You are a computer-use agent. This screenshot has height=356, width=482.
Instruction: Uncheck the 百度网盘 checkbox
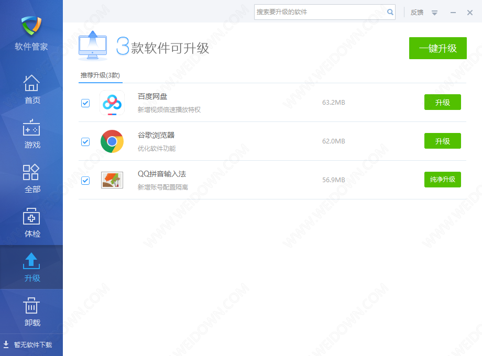(85, 103)
